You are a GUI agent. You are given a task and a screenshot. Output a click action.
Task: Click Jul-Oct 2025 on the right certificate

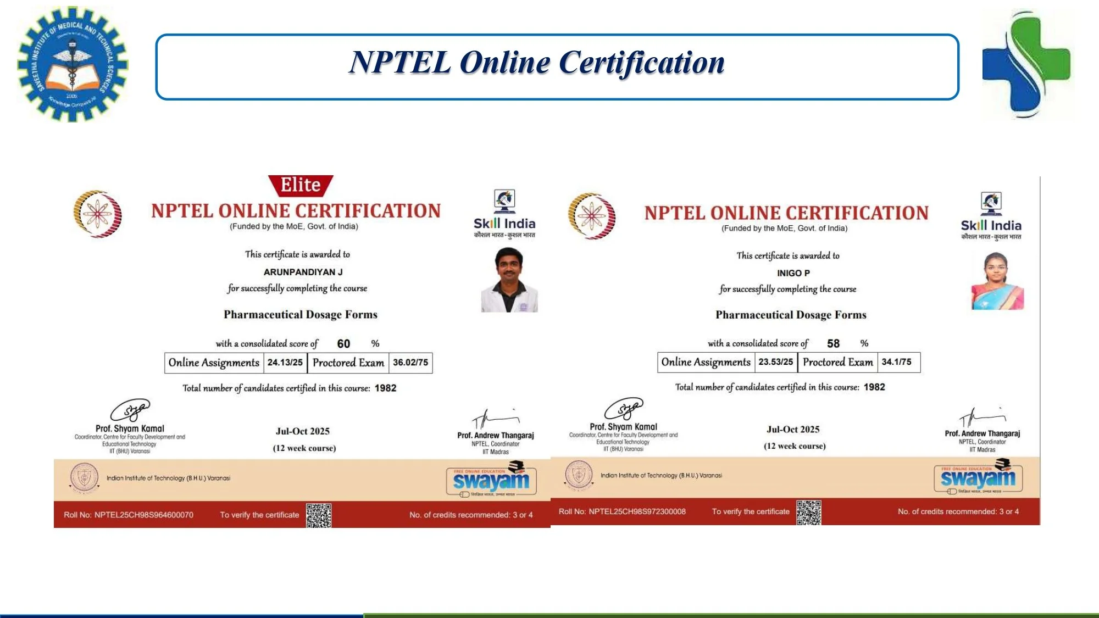[x=793, y=430]
